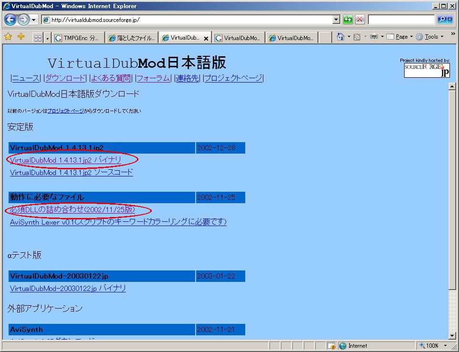
Task: Open the Page menu dropdown
Action: [x=401, y=37]
